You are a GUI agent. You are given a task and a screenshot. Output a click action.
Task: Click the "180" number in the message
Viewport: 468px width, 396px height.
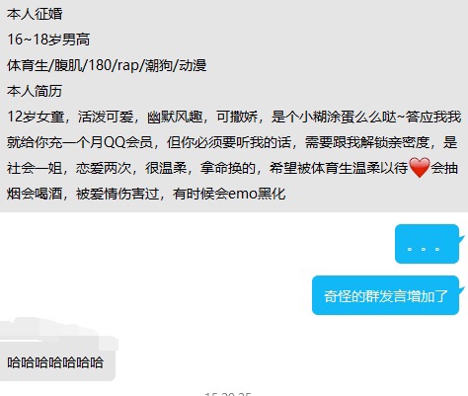tap(99, 65)
